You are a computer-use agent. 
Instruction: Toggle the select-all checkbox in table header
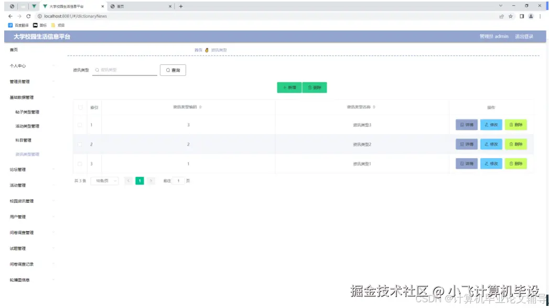(80, 107)
